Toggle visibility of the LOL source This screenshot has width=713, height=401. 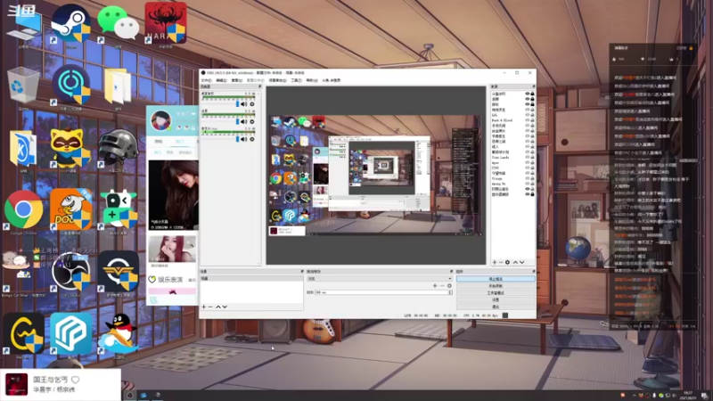pos(528,115)
